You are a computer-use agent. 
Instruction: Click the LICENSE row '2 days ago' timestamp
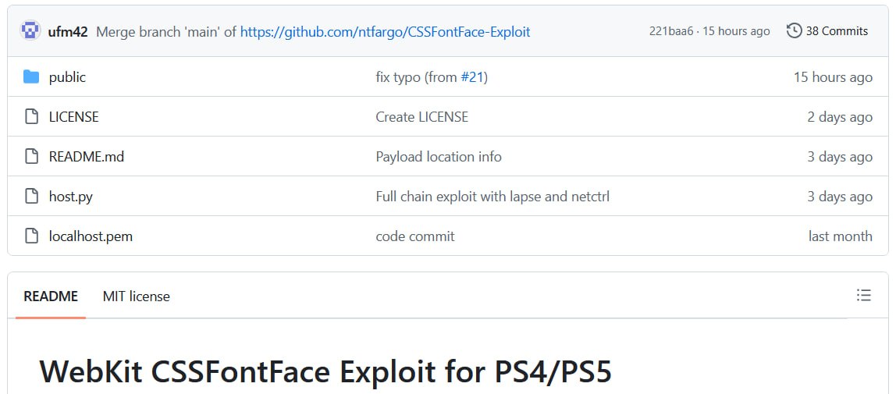(840, 117)
